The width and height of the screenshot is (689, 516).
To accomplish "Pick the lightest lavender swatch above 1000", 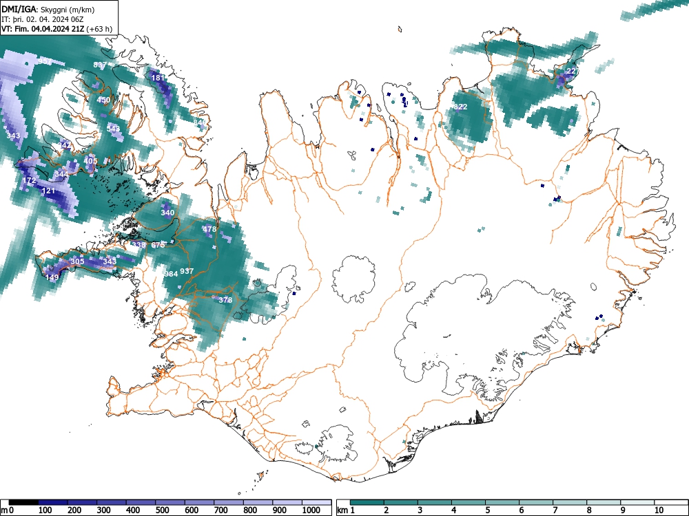I will click(317, 502).
